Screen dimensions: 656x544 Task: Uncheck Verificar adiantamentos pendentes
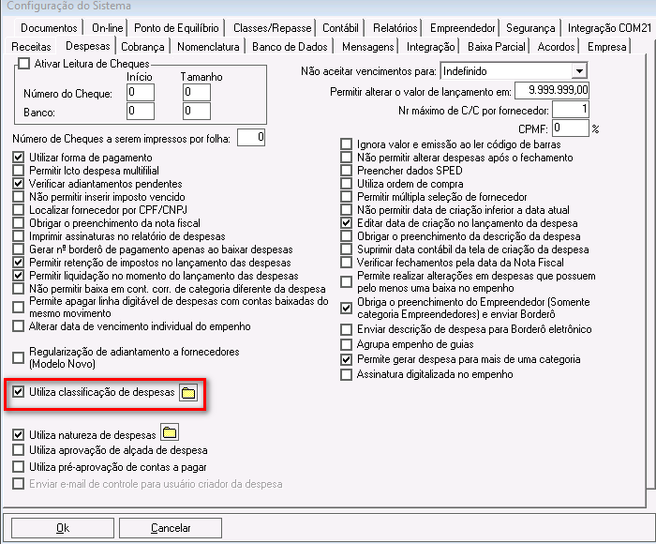19,184
